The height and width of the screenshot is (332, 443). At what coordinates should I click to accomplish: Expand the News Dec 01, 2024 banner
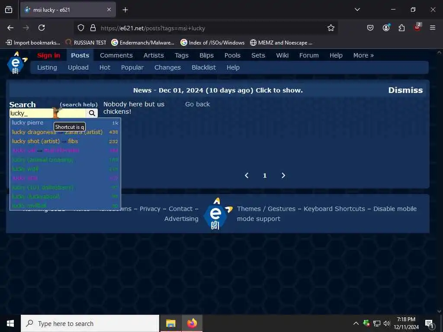(218, 90)
